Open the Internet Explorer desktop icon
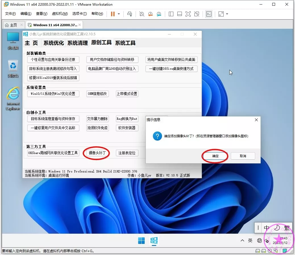Viewport: 295px width, 255px height. [x=13, y=98]
